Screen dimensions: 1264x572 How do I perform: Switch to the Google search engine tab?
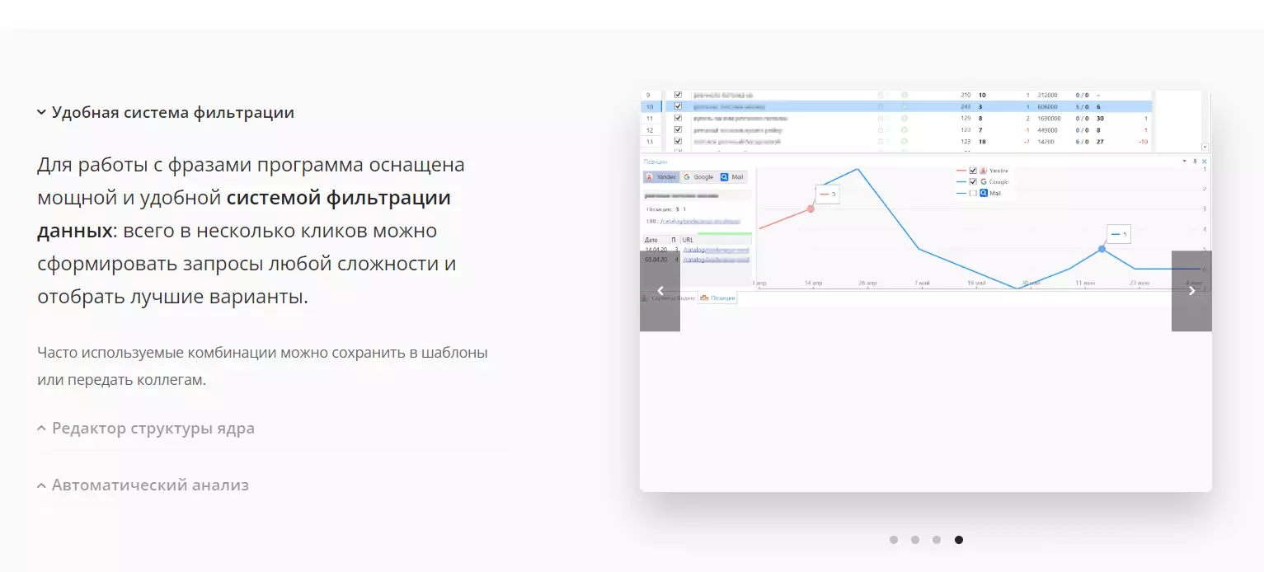coord(698,177)
